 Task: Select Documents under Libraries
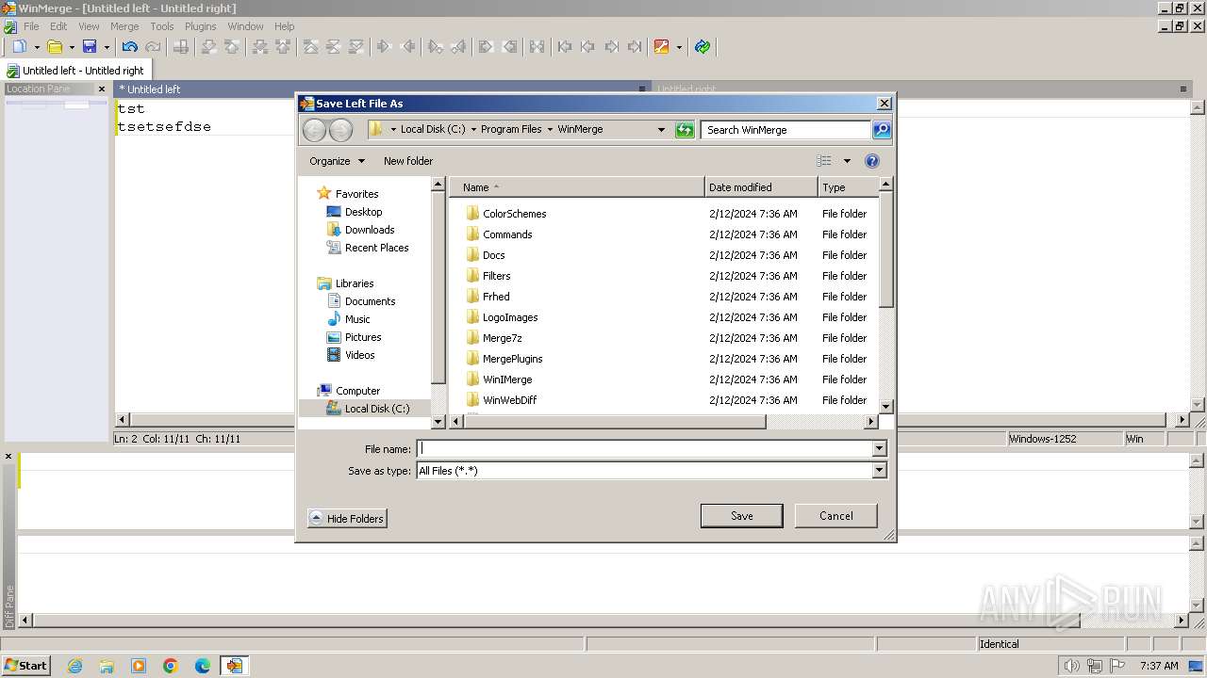370,301
